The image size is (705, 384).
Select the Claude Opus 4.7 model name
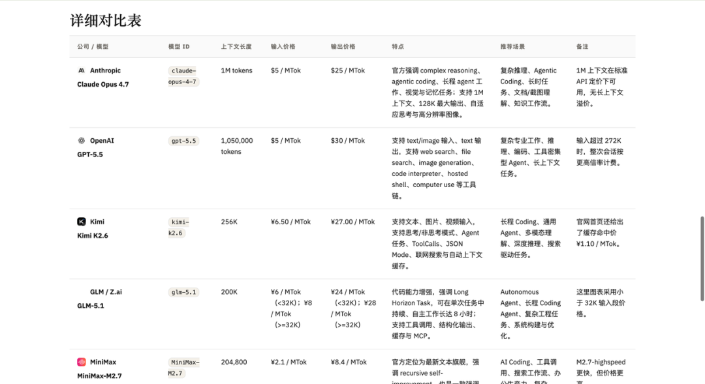pyautogui.click(x=103, y=85)
